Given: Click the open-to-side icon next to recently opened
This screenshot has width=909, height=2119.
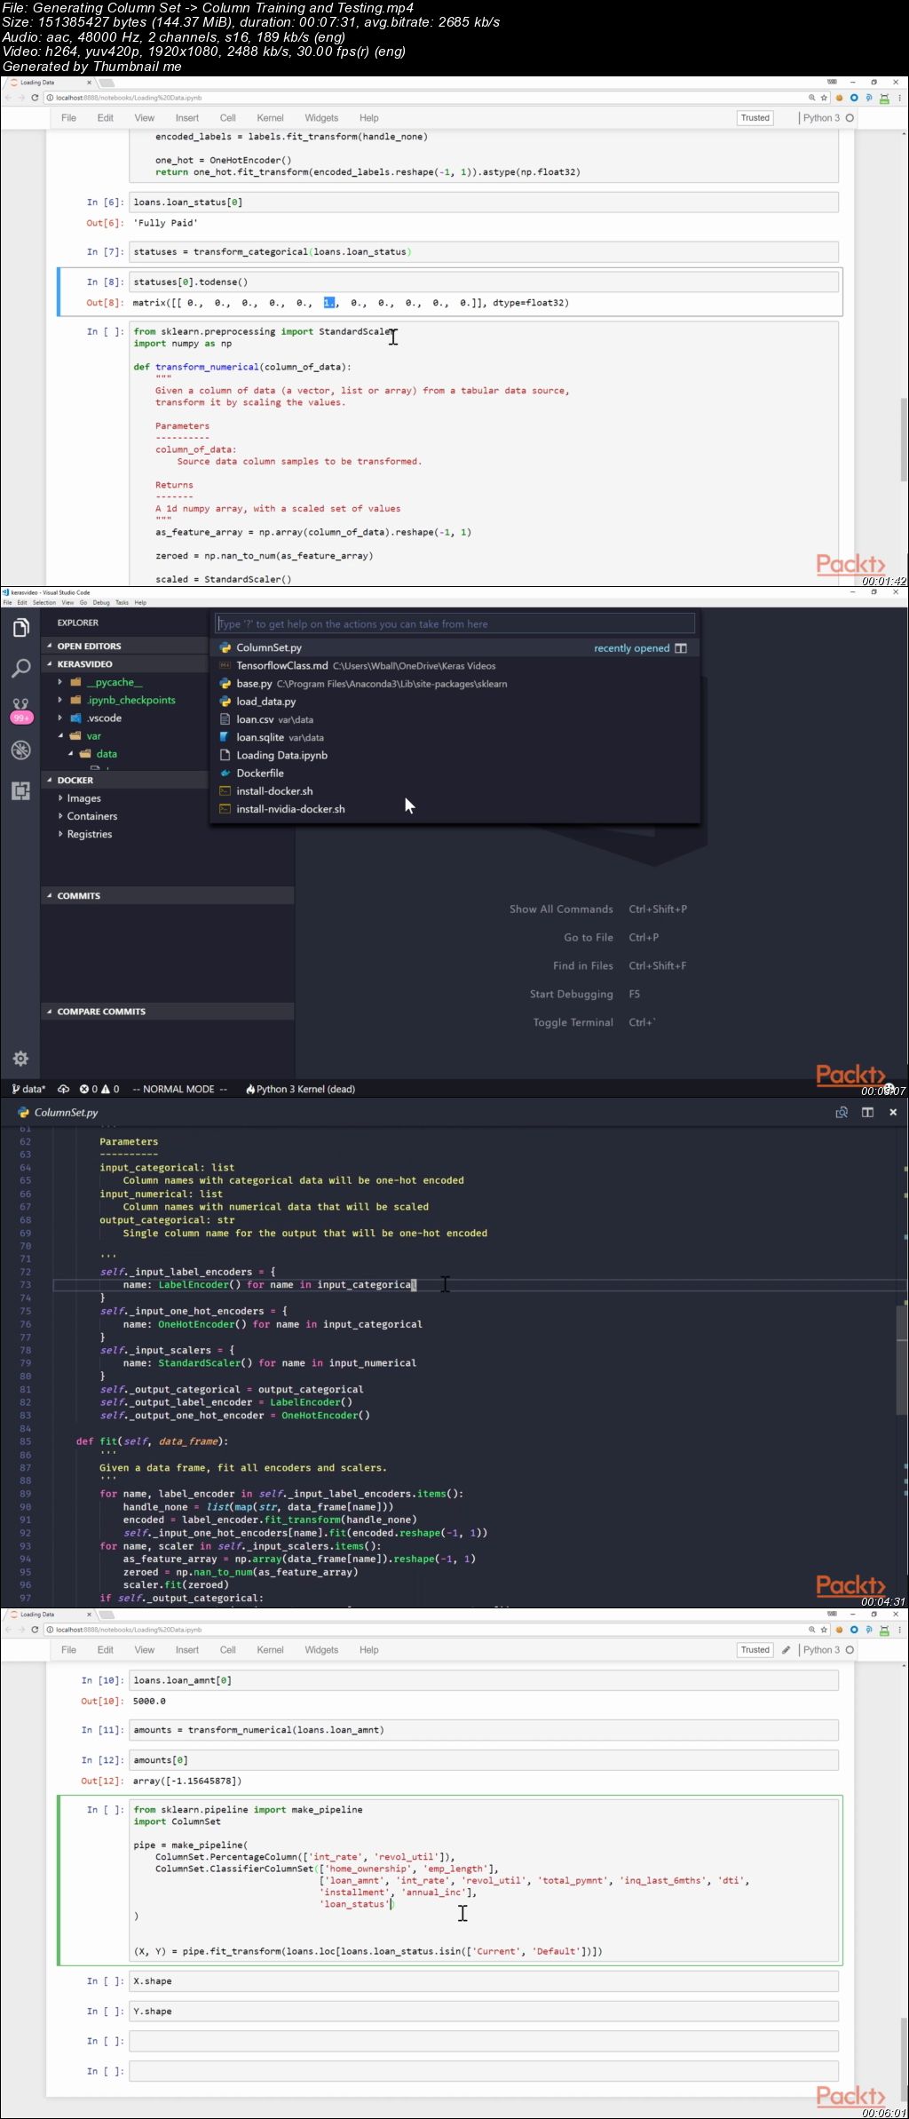Looking at the screenshot, I should (681, 648).
